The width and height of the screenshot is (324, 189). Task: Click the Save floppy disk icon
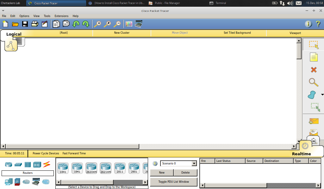click(x=25, y=24)
